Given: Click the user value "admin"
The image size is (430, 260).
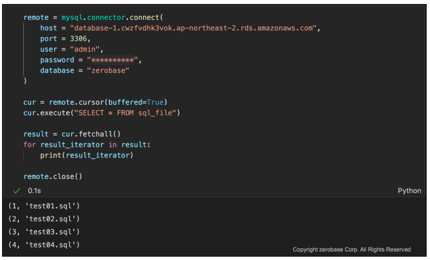Looking at the screenshot, I should (84, 49).
